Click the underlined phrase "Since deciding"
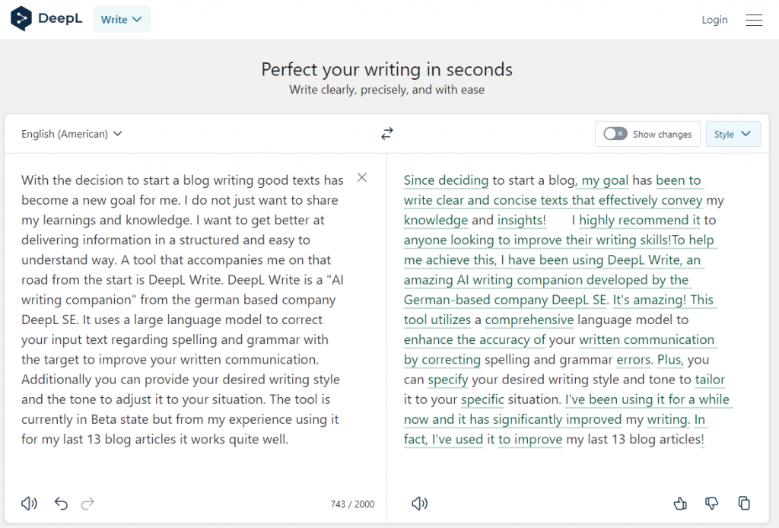 [x=446, y=180]
